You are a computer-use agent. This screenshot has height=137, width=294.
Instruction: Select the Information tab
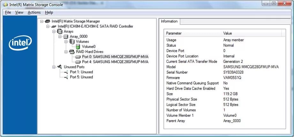[x=169, y=21]
